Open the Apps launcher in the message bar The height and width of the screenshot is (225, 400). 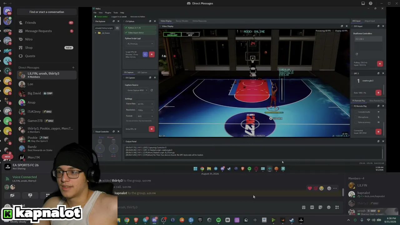point(337,207)
